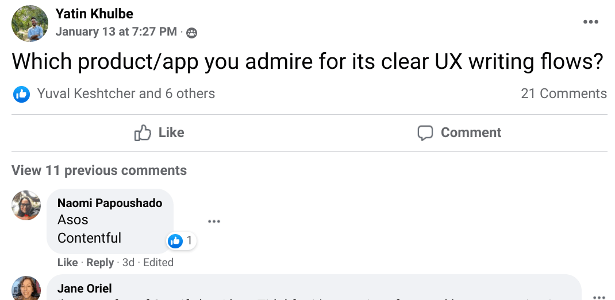This screenshot has width=615, height=300.
Task: Open Yatin Khulbe's profile picture
Action: (30, 24)
